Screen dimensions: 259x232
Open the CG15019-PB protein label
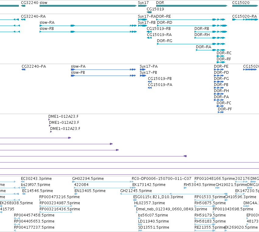[x=160, y=79]
